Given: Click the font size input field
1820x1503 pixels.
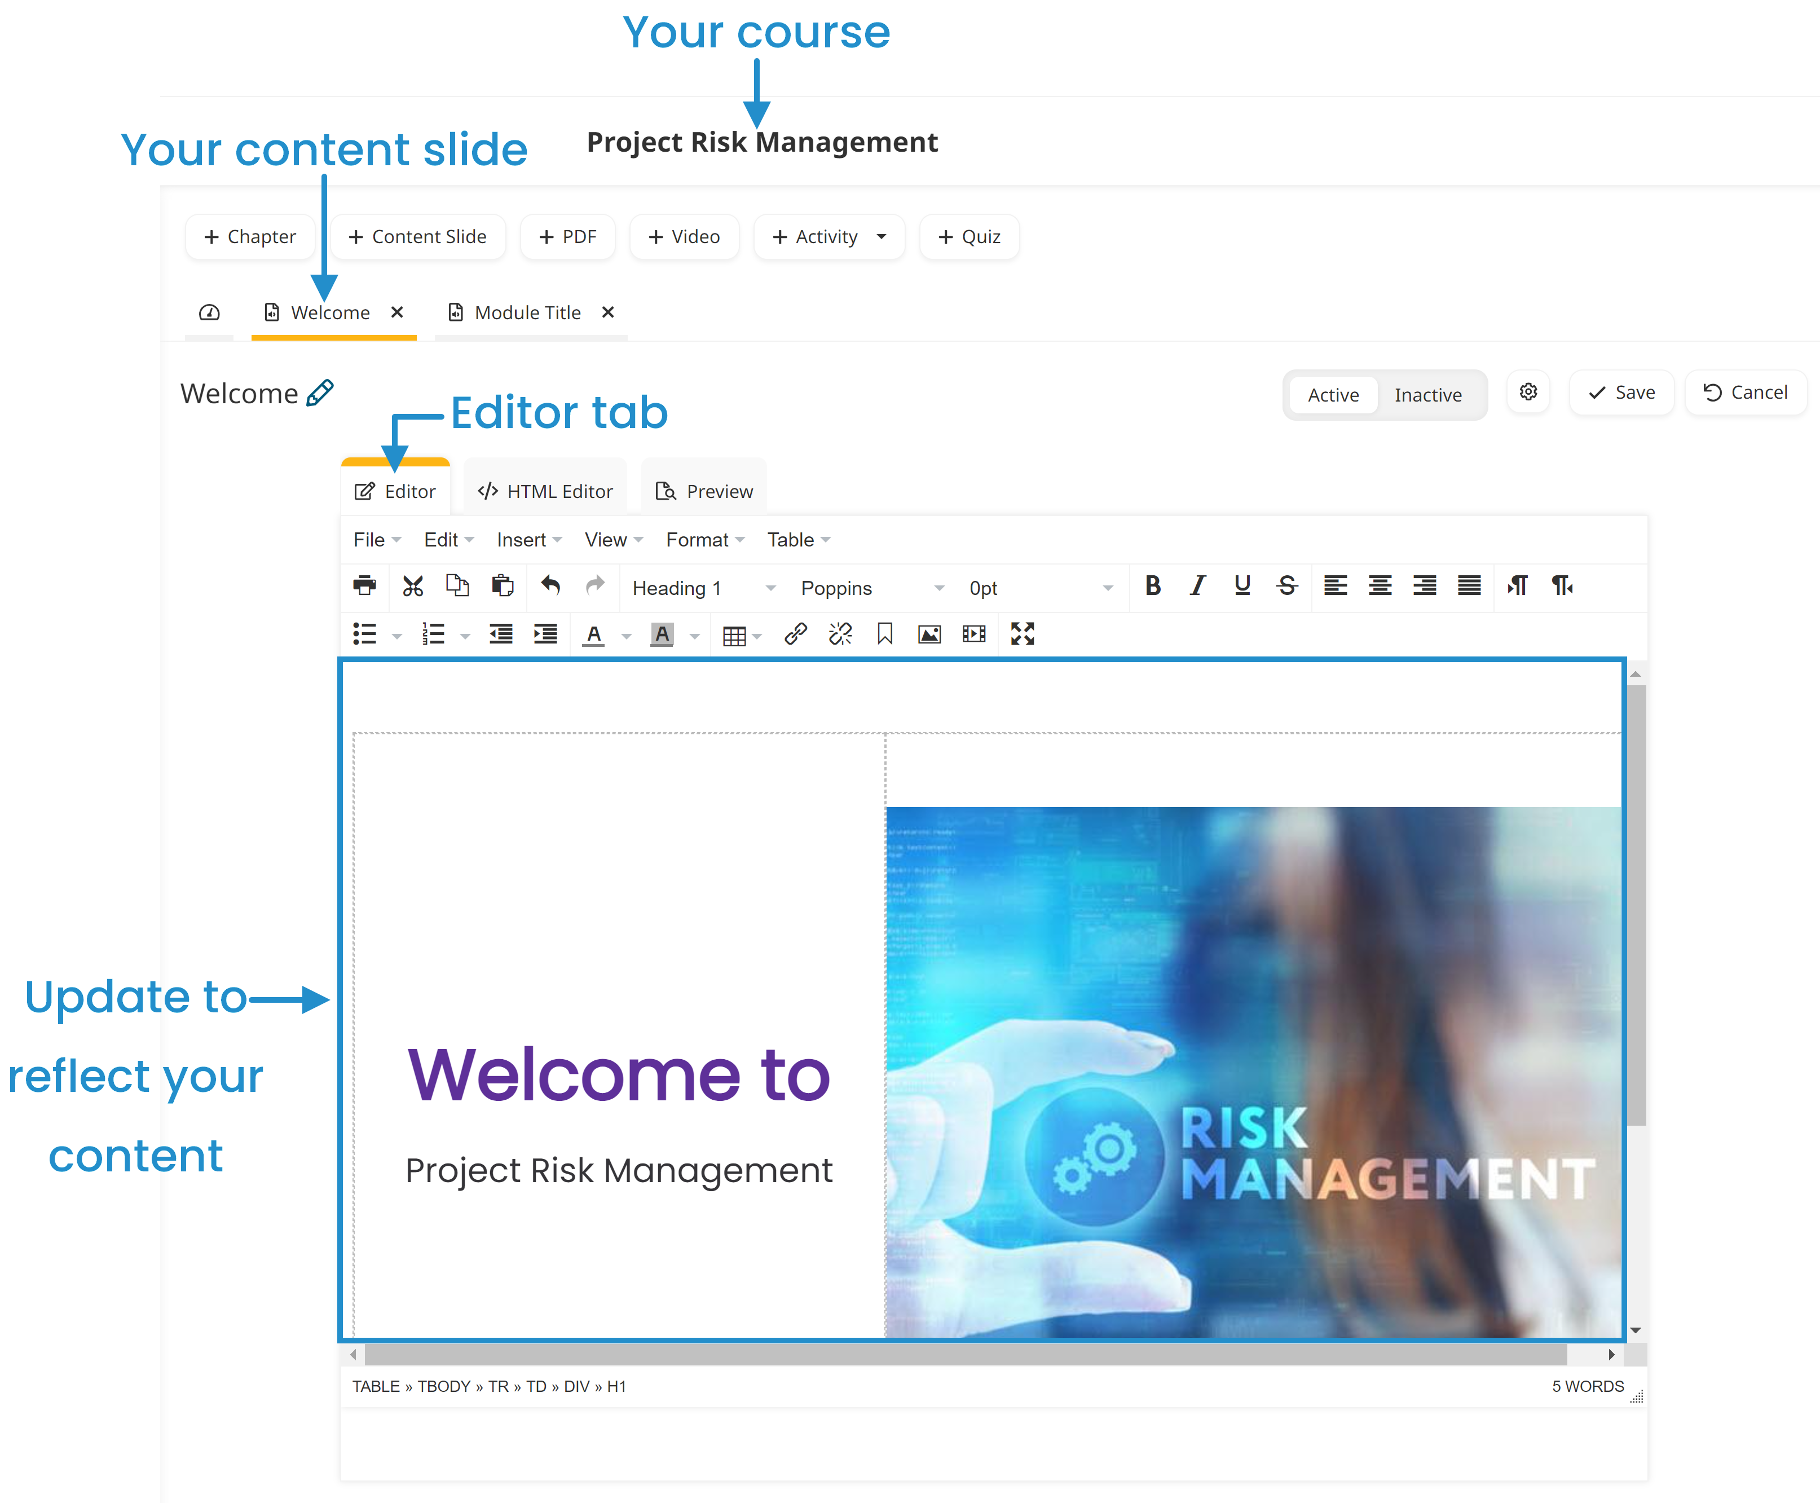Looking at the screenshot, I should [x=1028, y=587].
